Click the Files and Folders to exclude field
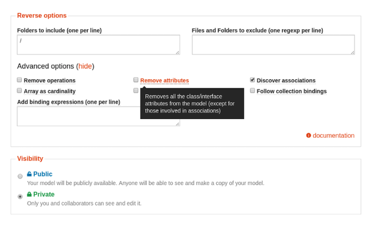This screenshot has height=228, width=371. coord(273,45)
